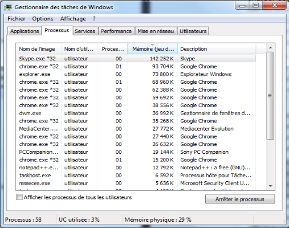
Task: Click the 15 200 K memory cell
Action: point(163,160)
